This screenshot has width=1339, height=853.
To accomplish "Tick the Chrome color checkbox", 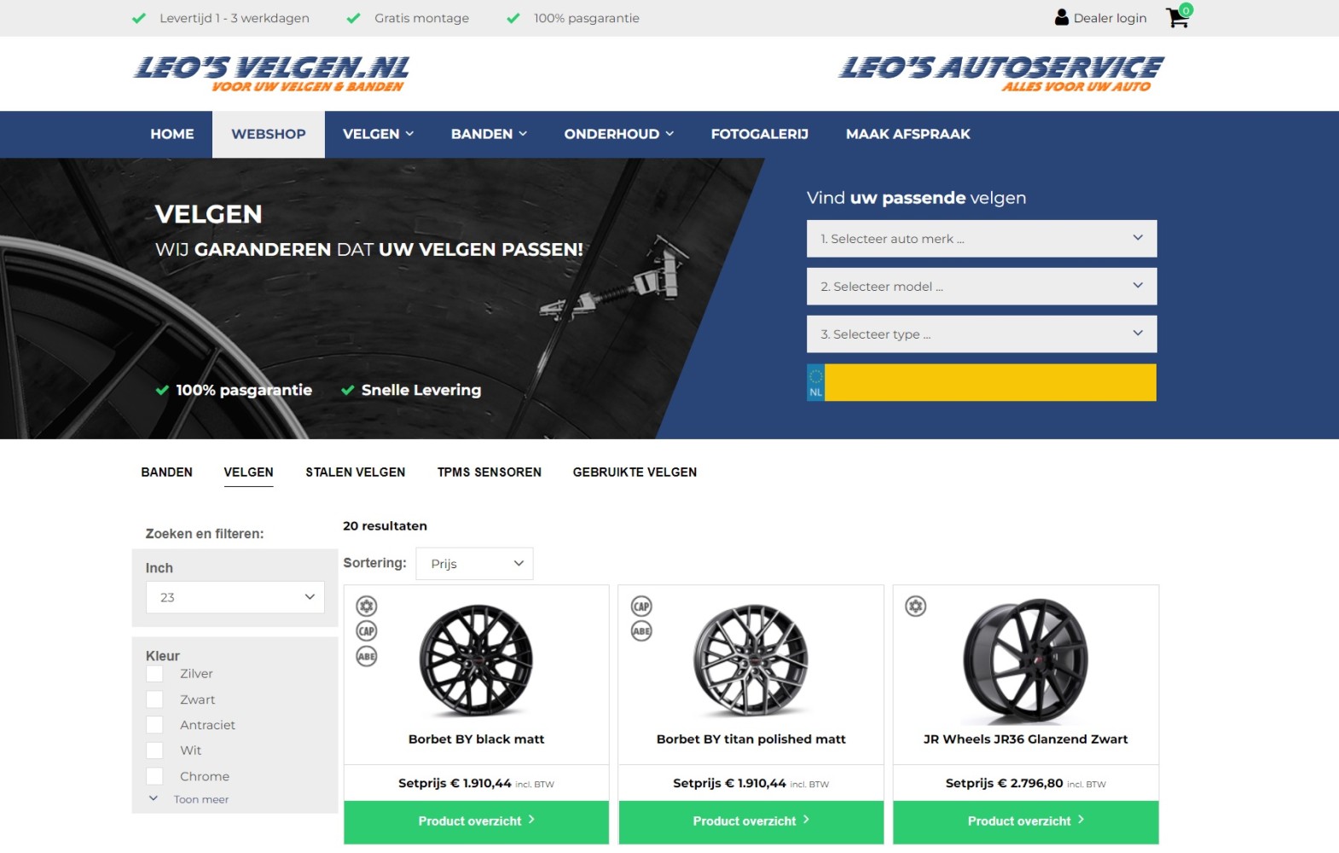I will point(154,776).
